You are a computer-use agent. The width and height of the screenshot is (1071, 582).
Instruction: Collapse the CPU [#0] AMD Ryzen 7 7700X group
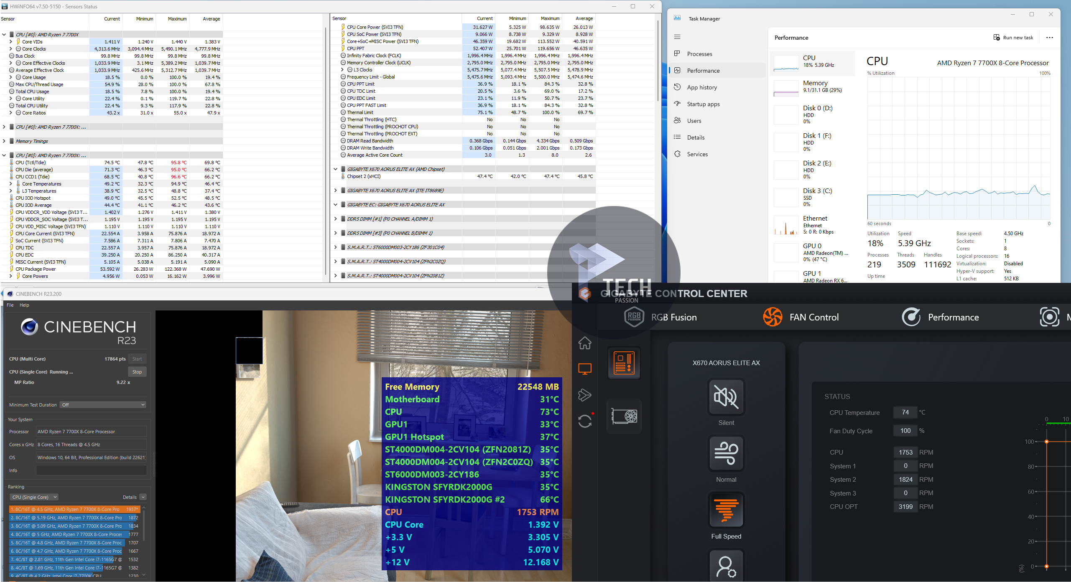click(x=4, y=35)
